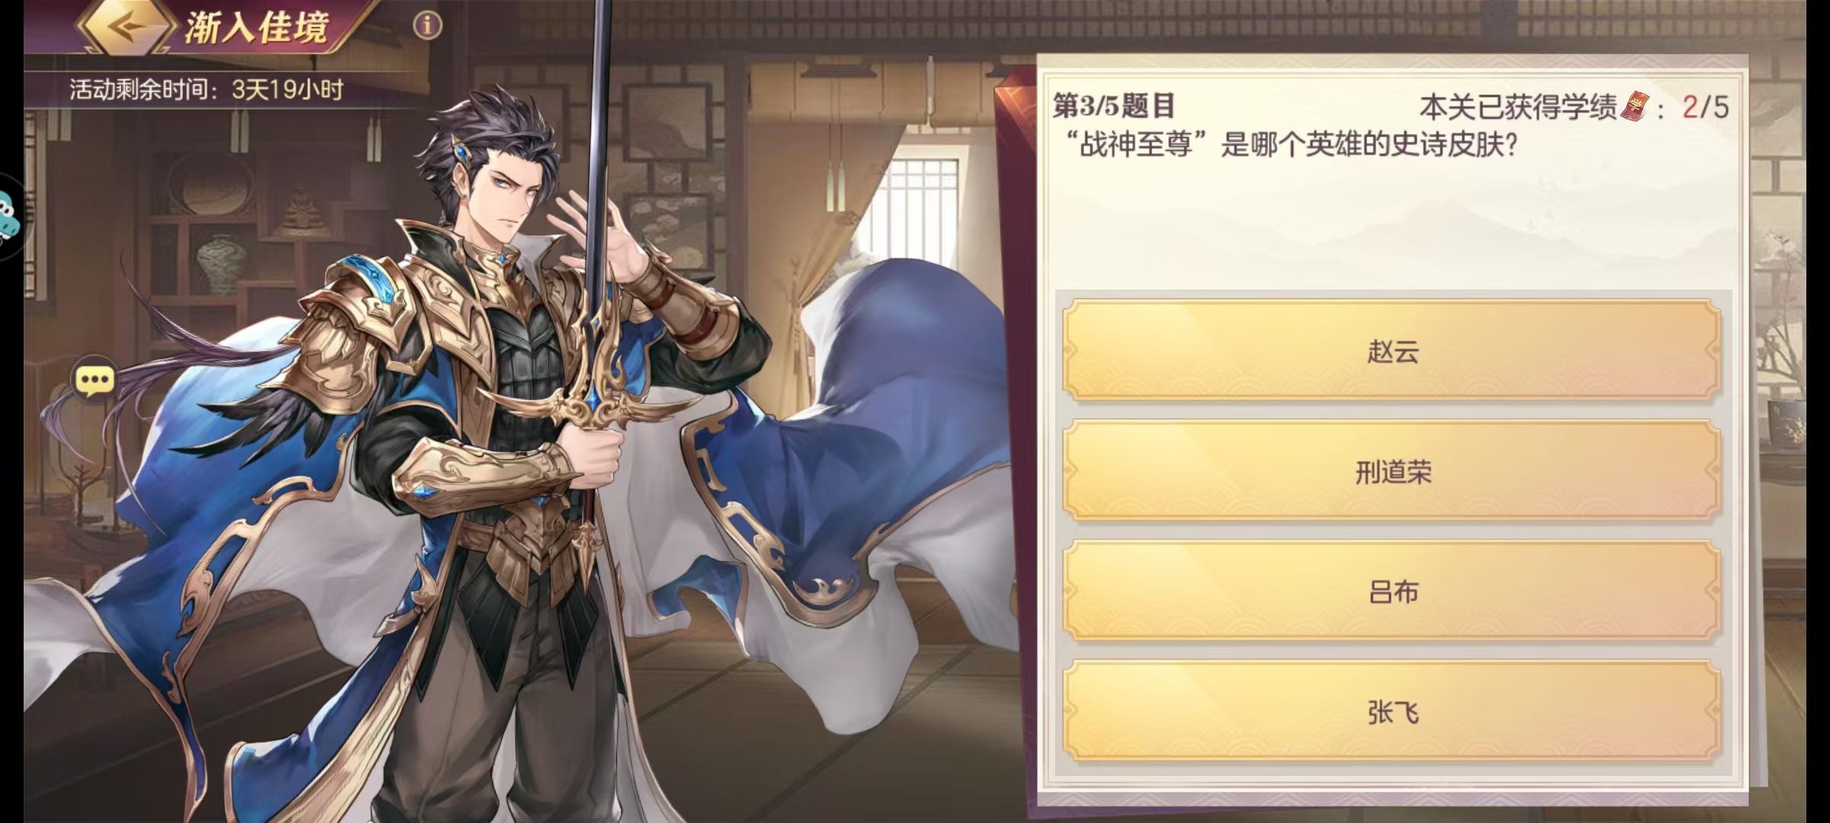This screenshot has width=1830, height=823.
Task: Choose answer 赵云
Action: click(1392, 351)
